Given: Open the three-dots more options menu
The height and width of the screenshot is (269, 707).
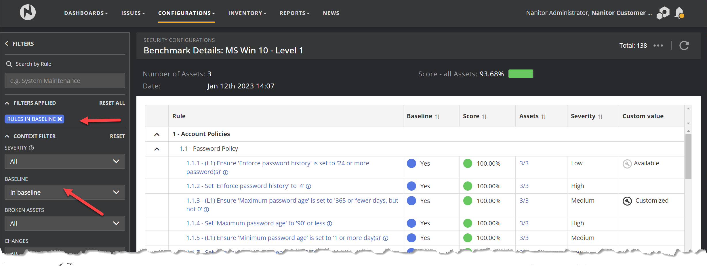Looking at the screenshot, I should click(x=658, y=46).
